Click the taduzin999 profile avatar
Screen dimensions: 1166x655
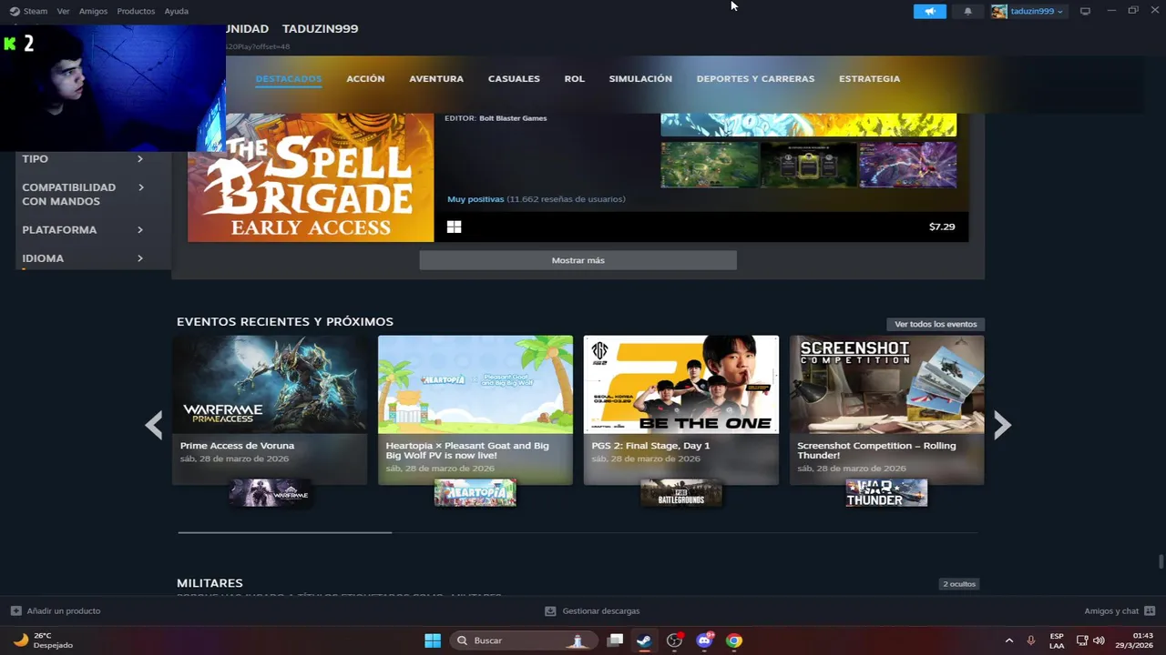pyautogui.click(x=999, y=11)
